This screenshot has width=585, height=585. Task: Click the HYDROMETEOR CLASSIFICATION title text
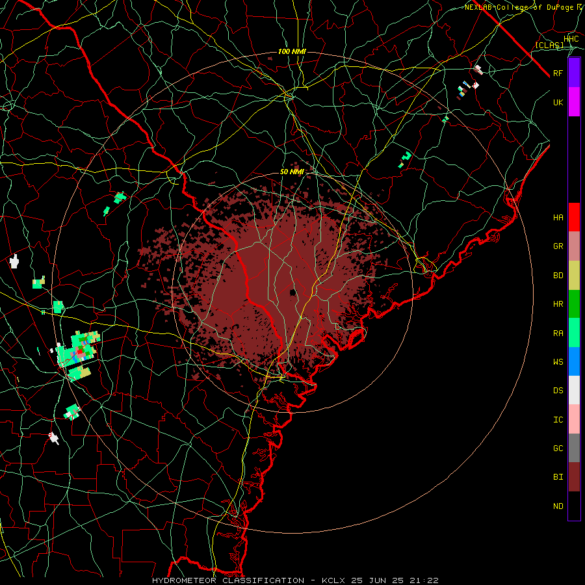click(228, 580)
